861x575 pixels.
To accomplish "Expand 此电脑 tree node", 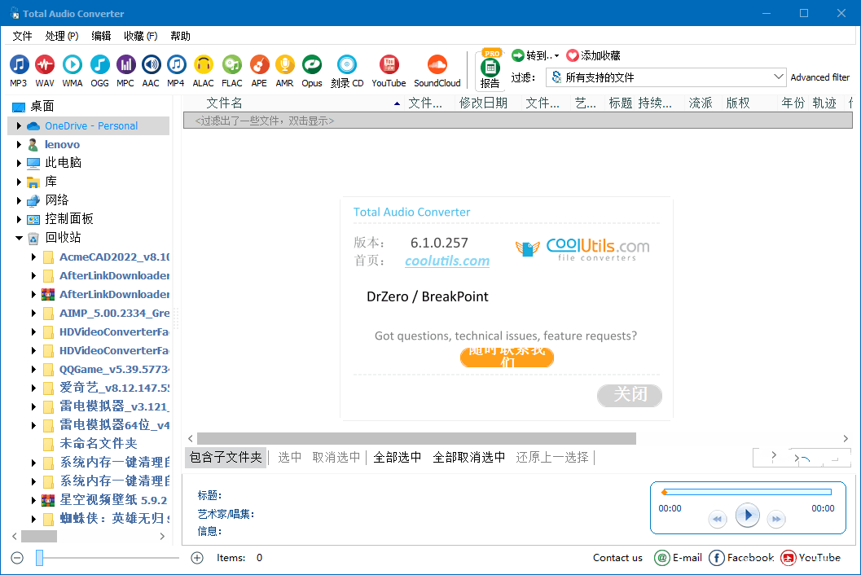I will (x=19, y=163).
